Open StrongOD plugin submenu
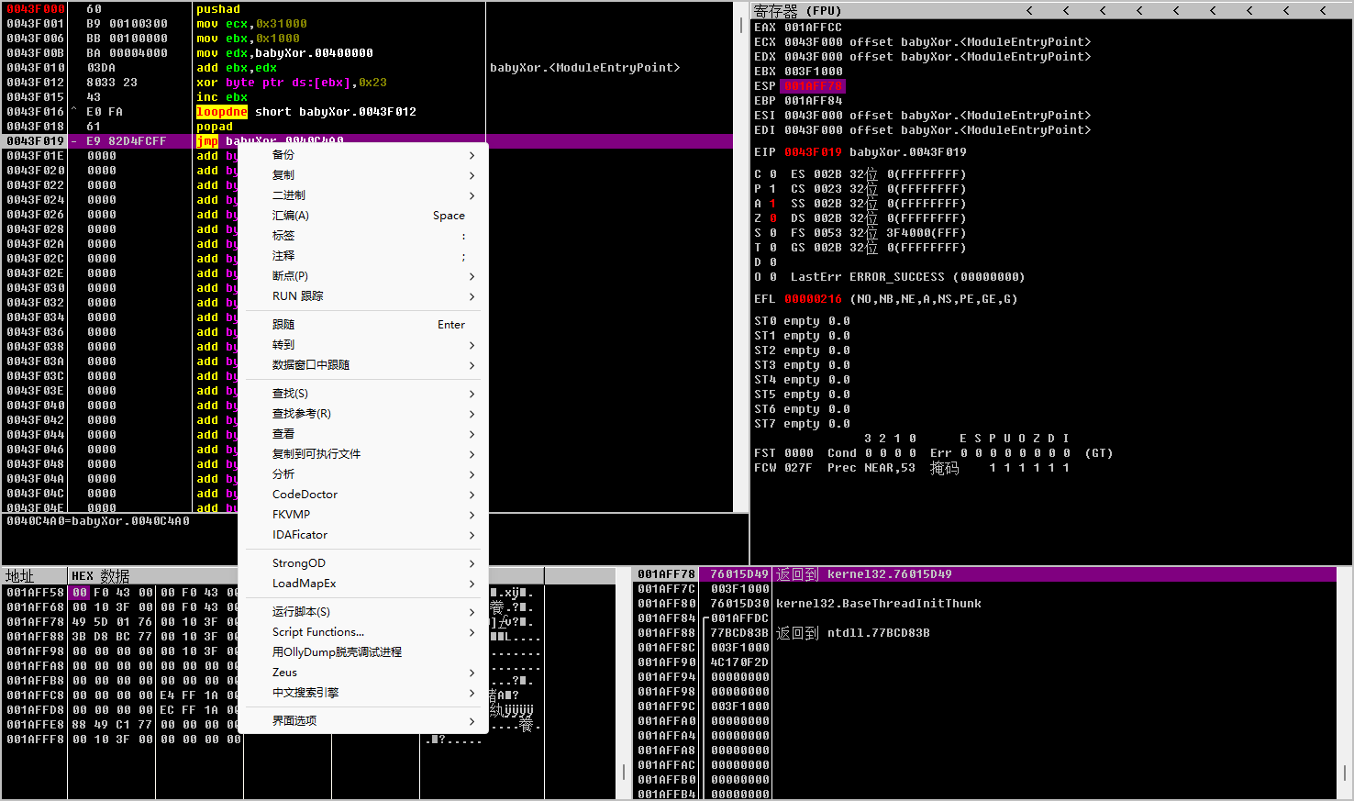Viewport: 1354px width, 801px height. click(363, 563)
